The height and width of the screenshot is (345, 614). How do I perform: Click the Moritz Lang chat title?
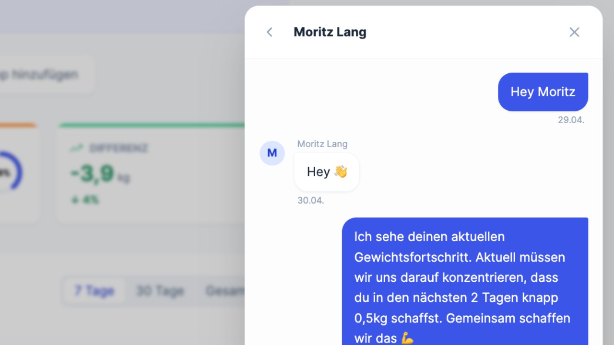click(x=330, y=32)
